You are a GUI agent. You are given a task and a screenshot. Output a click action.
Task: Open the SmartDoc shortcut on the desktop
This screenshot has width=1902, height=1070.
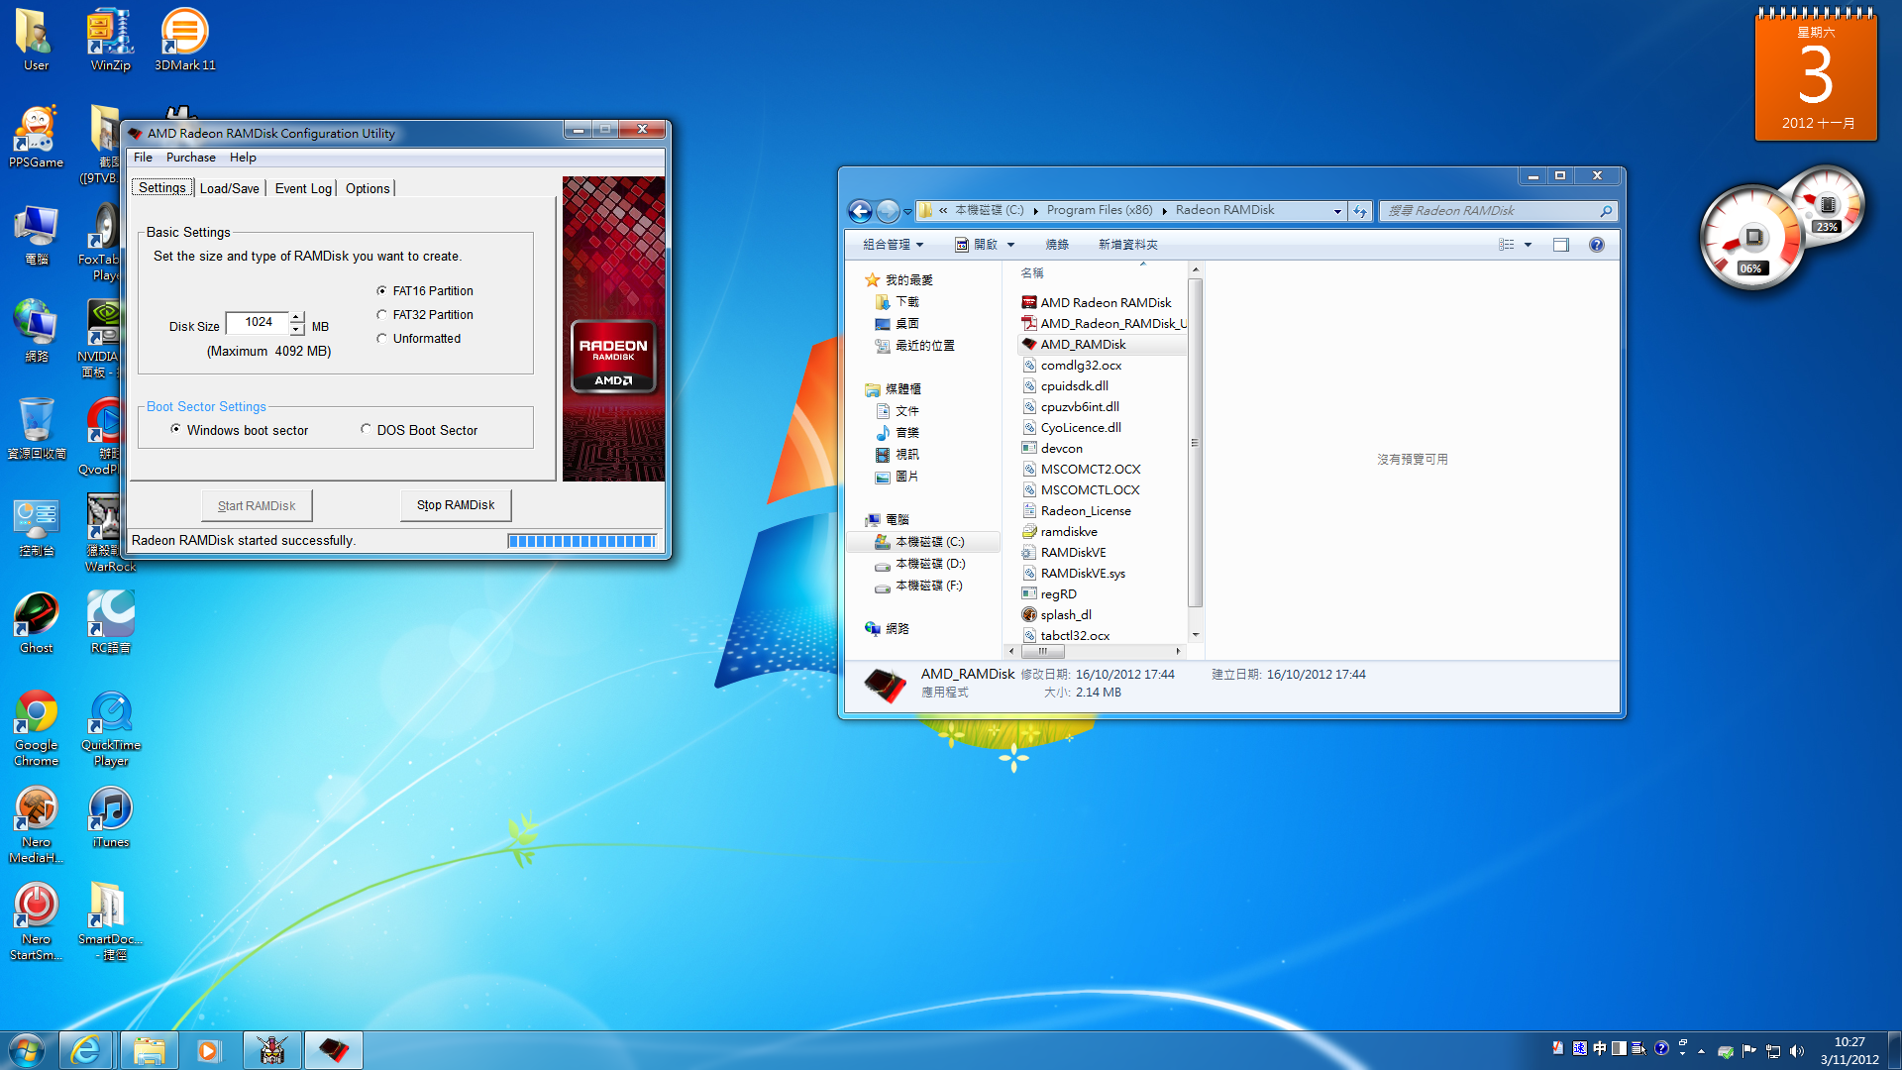(110, 922)
